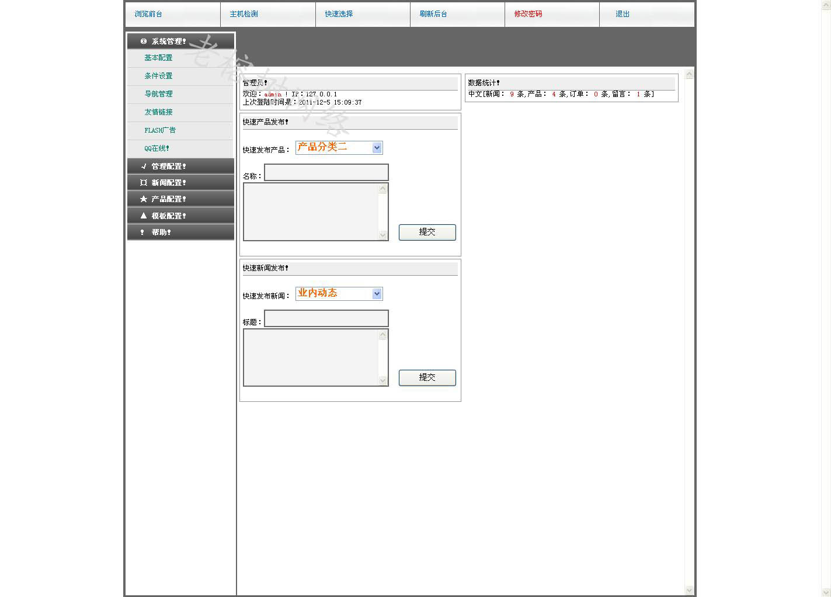Open 导航管理 link in sidebar

click(x=158, y=94)
